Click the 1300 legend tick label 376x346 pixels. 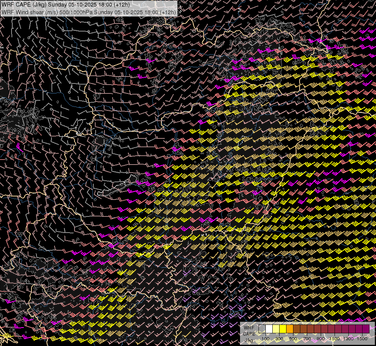point(348,338)
